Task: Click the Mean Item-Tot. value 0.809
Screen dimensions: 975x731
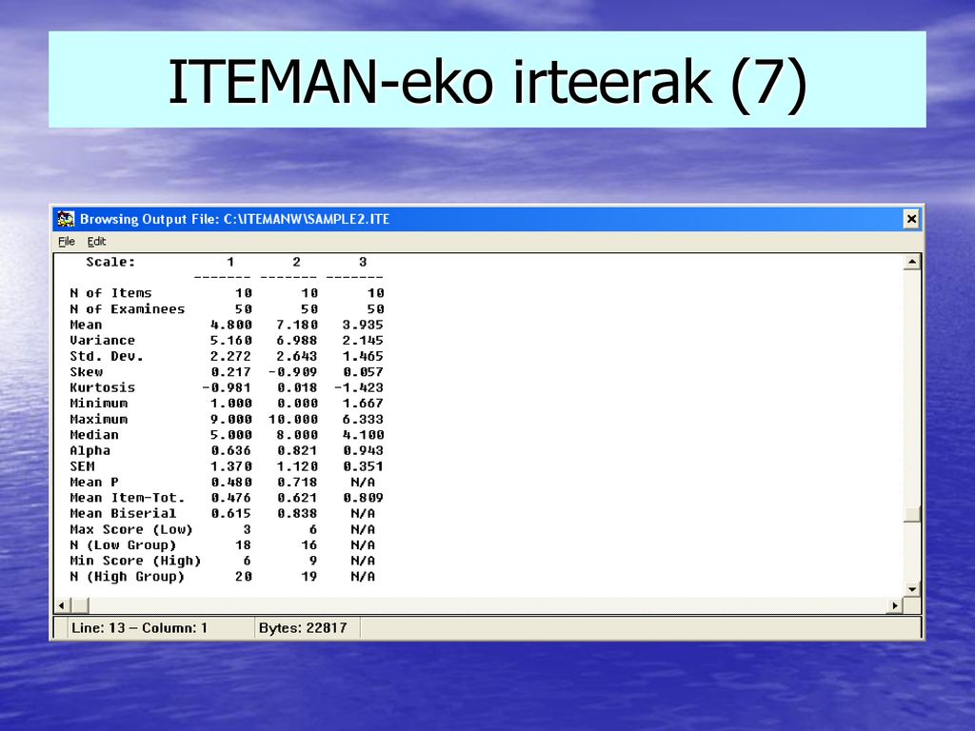Action: pyautogui.click(x=363, y=498)
